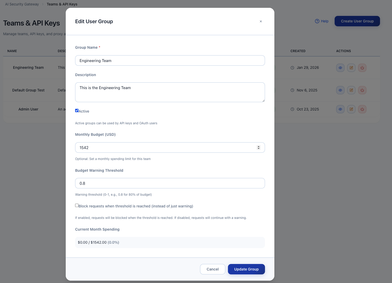Open edit icon for Default Group Test
Screen dimensions: 392x283
click(x=351, y=90)
